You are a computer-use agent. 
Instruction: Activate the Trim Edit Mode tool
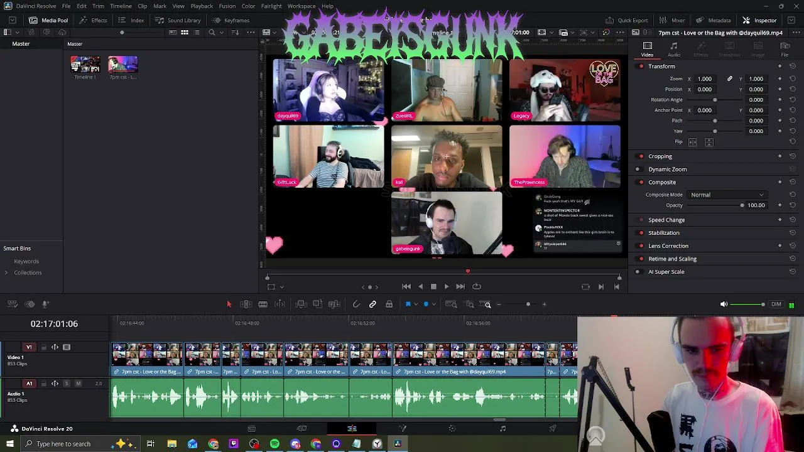click(246, 304)
